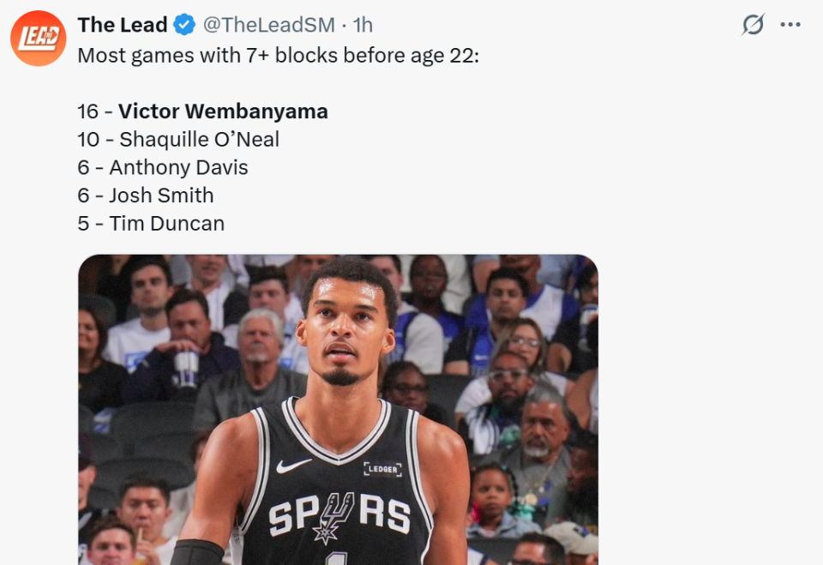Click the 'Most games with 7+ blocks' line
823x565 pixels.
click(x=278, y=56)
